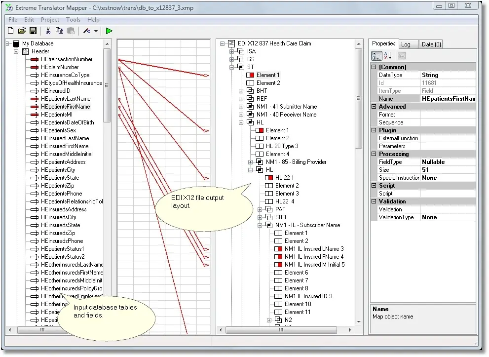489x357 pixels.
Task: Open a map file via folder icon
Action: (22, 31)
